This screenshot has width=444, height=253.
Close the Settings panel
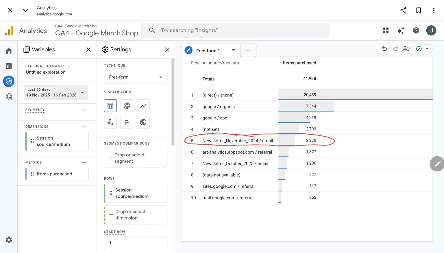point(167,50)
